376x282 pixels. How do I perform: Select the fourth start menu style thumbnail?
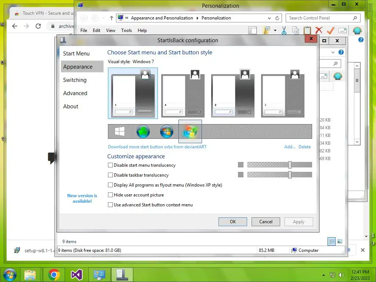point(283,93)
